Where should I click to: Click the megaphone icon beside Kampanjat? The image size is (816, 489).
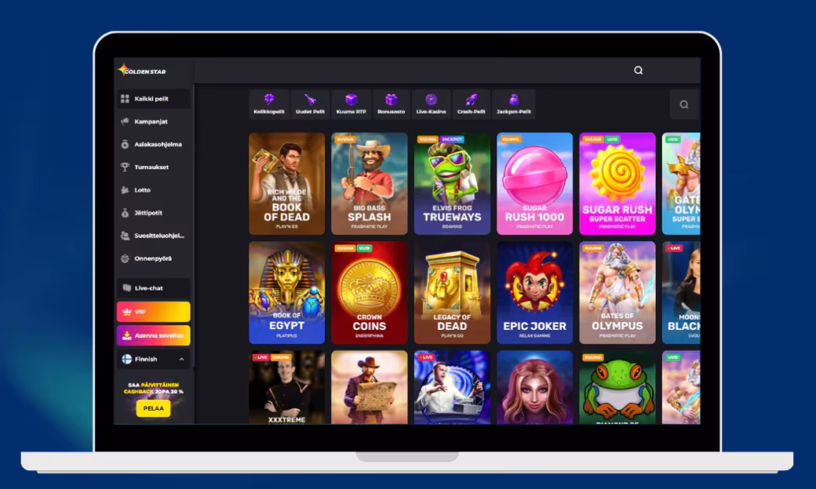click(x=125, y=121)
